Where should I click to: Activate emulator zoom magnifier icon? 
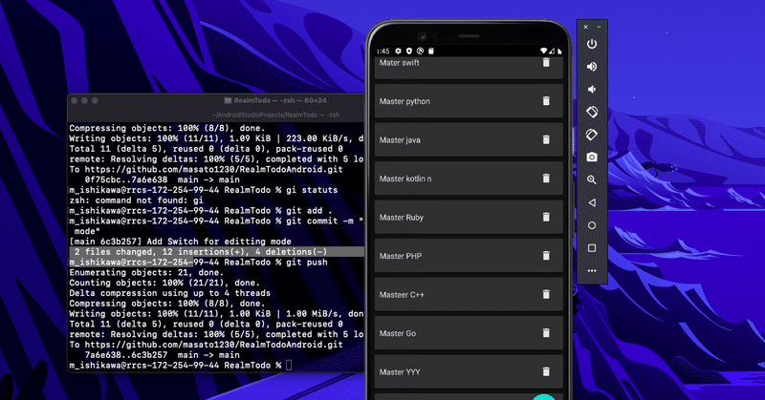tap(592, 179)
